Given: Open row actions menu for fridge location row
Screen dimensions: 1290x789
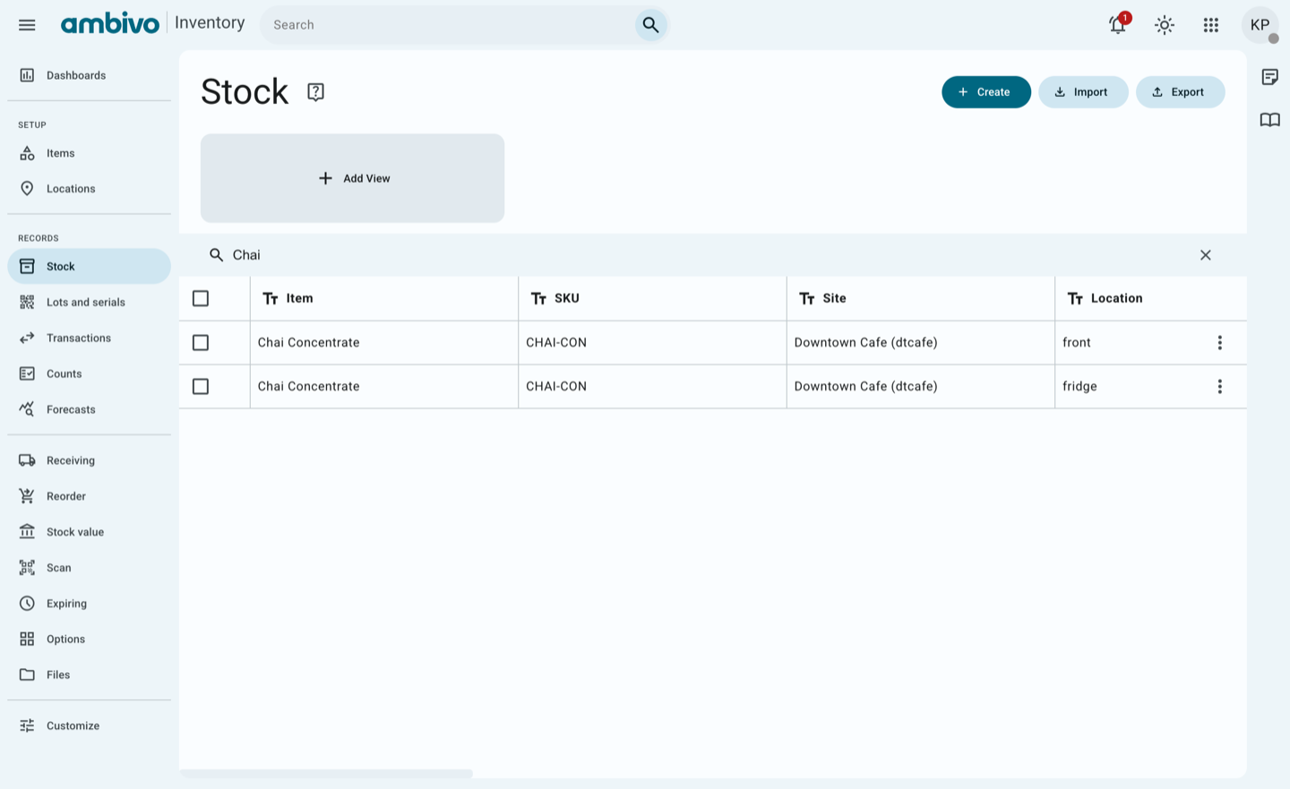Looking at the screenshot, I should (x=1219, y=387).
